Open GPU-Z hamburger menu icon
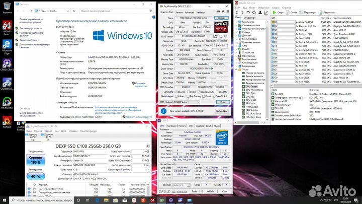Image resolution: width=362 pixels, height=204 pixels. click(228, 11)
